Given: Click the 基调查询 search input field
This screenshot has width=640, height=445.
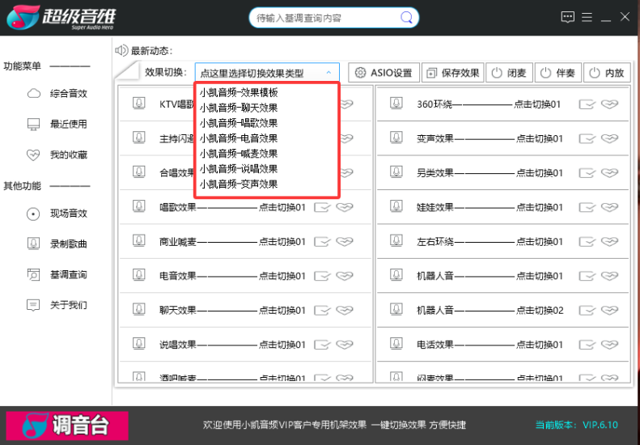Looking at the screenshot, I should pyautogui.click(x=327, y=18).
